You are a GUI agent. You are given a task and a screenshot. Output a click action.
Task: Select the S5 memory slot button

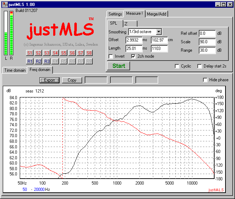coord(63,53)
